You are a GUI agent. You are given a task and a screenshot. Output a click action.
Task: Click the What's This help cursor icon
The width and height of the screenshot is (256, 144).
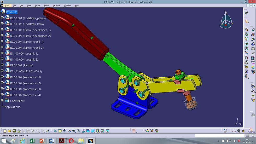[x=47, y=131]
